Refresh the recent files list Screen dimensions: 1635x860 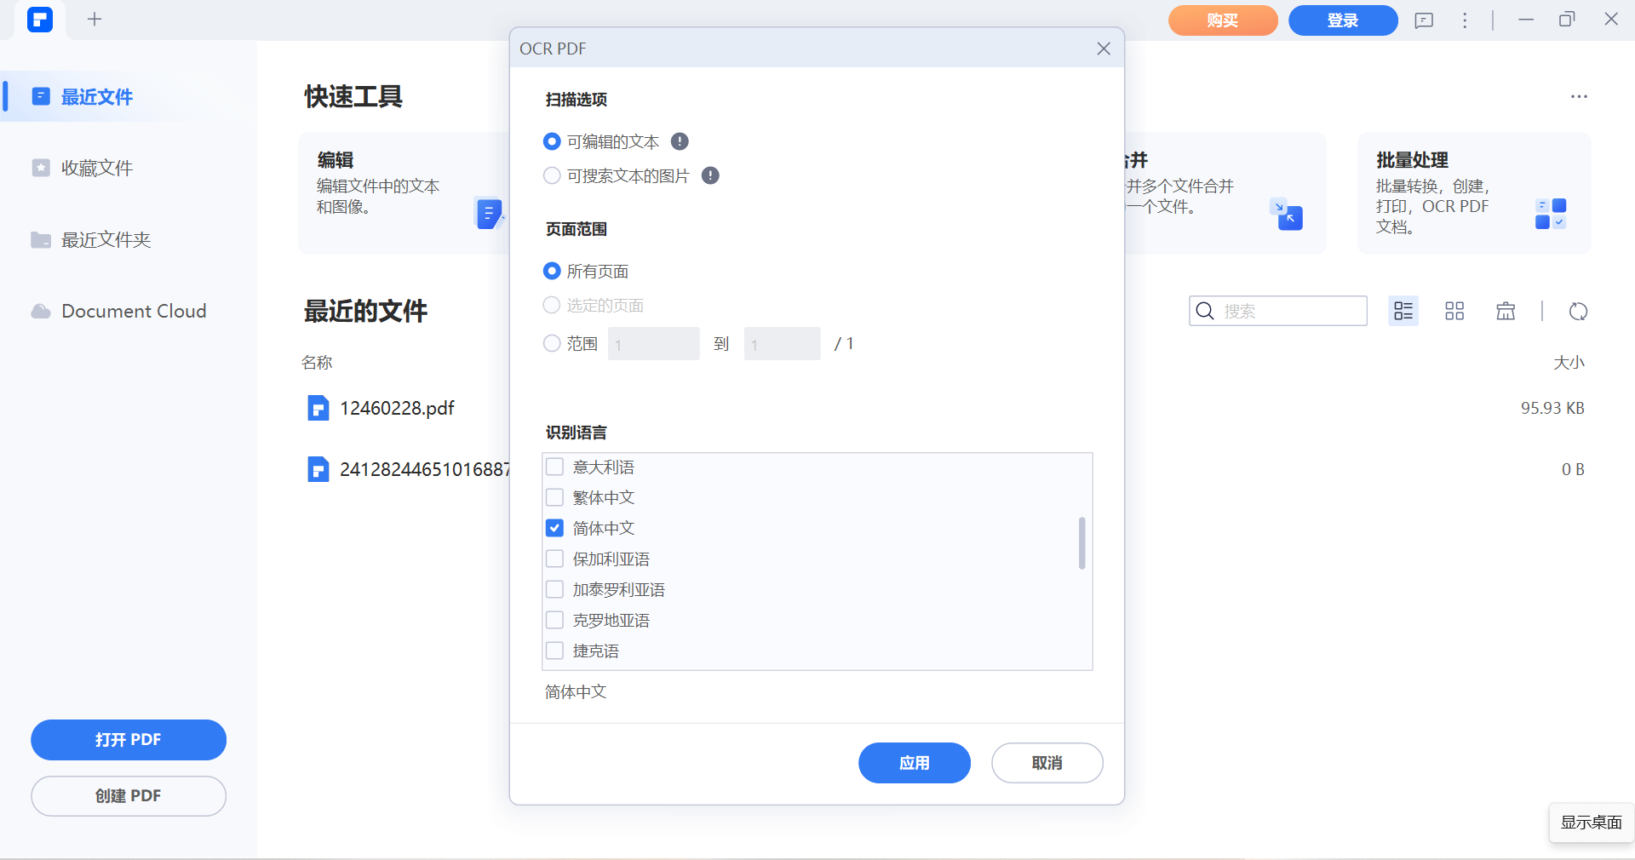[x=1578, y=312]
